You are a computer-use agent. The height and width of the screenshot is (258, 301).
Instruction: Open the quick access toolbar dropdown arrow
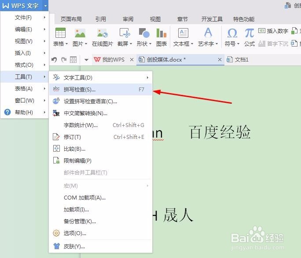[86, 60]
